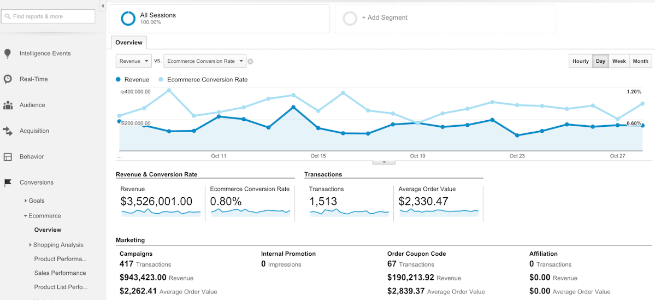
Task: Open the Product Performance report
Action: pos(61,259)
